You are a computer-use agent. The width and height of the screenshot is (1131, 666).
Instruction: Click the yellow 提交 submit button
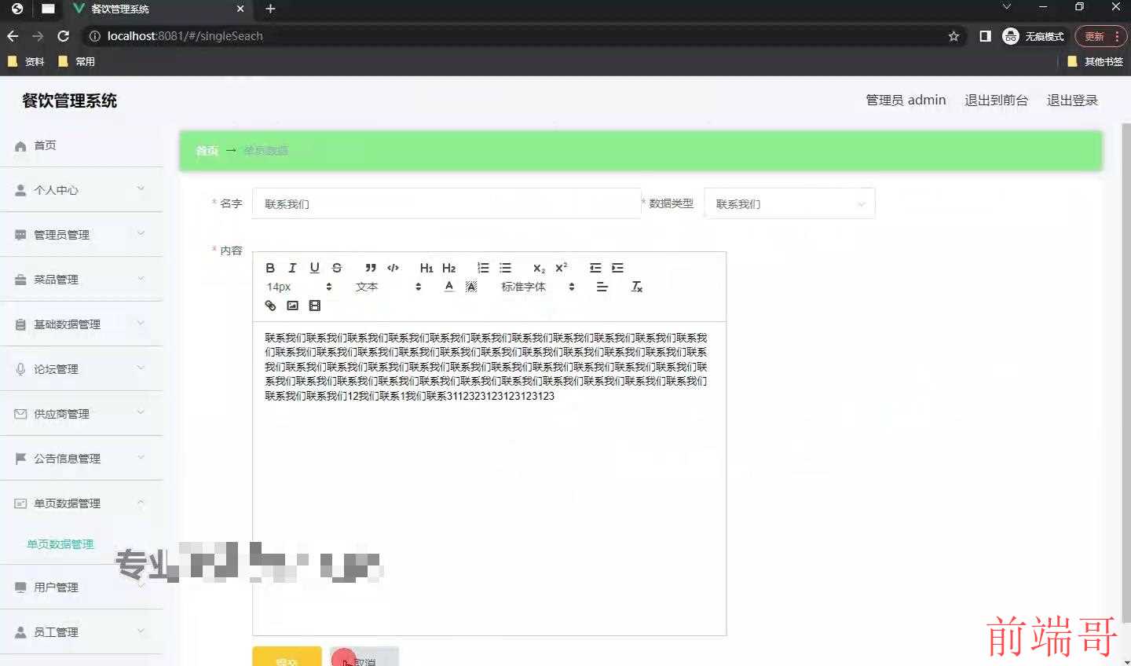287,657
